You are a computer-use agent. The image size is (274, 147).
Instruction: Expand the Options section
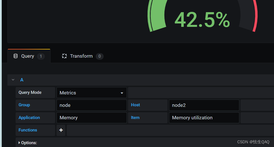coord(28,143)
